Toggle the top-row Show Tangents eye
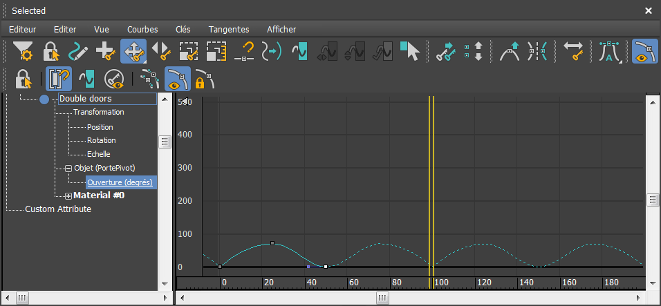This screenshot has width=661, height=306. 644,51
